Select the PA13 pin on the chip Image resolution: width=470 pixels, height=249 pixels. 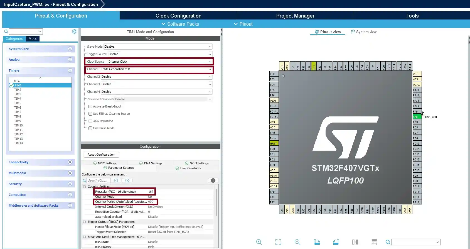coord(417,90)
